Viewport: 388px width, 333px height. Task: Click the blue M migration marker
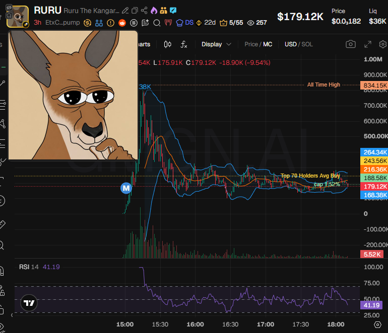(126, 188)
